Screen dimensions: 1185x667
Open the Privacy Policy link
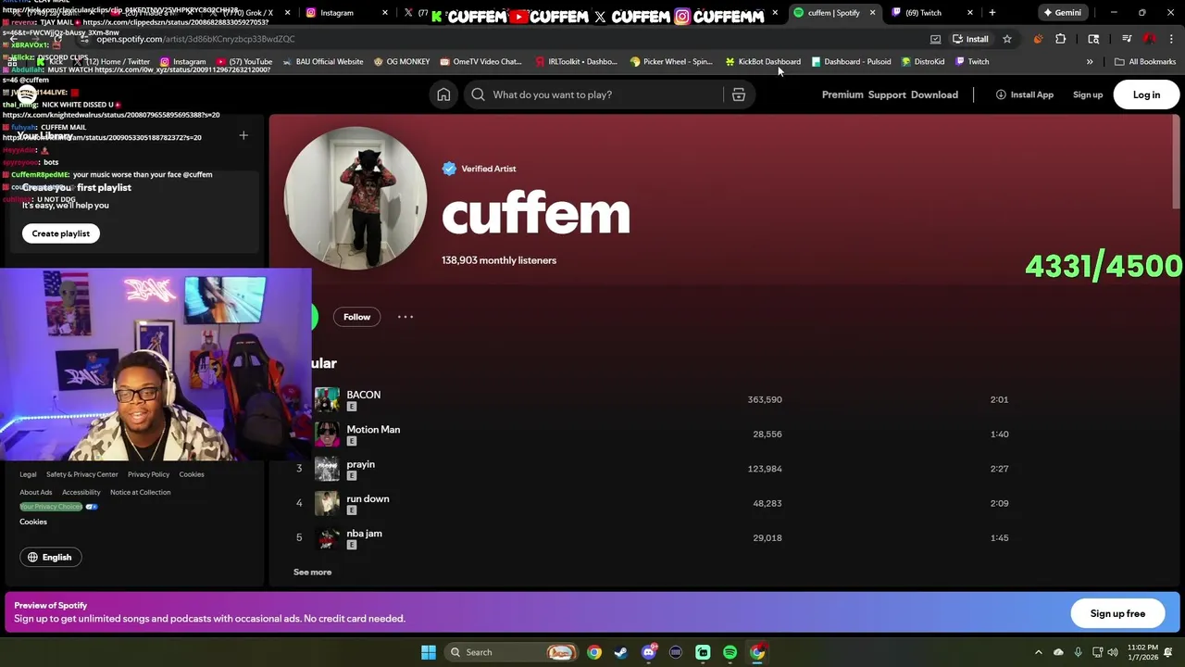tap(148, 474)
